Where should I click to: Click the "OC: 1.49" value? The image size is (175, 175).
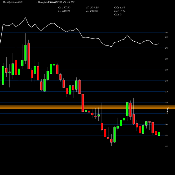coord(120,7)
